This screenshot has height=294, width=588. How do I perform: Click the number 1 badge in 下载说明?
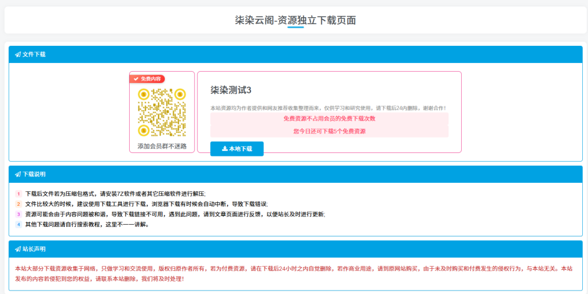pos(18,194)
